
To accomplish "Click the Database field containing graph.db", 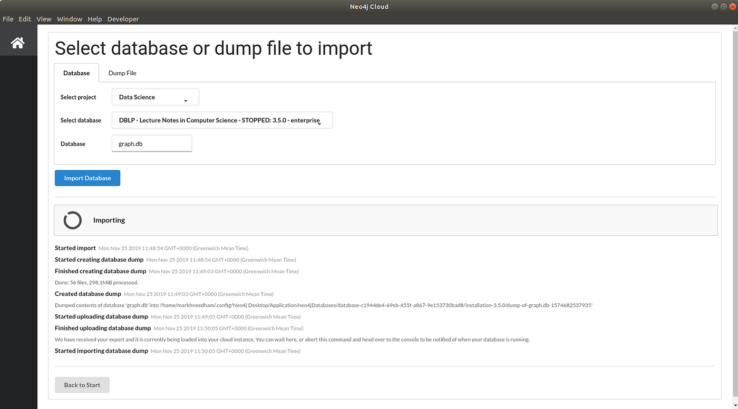I will [x=152, y=143].
